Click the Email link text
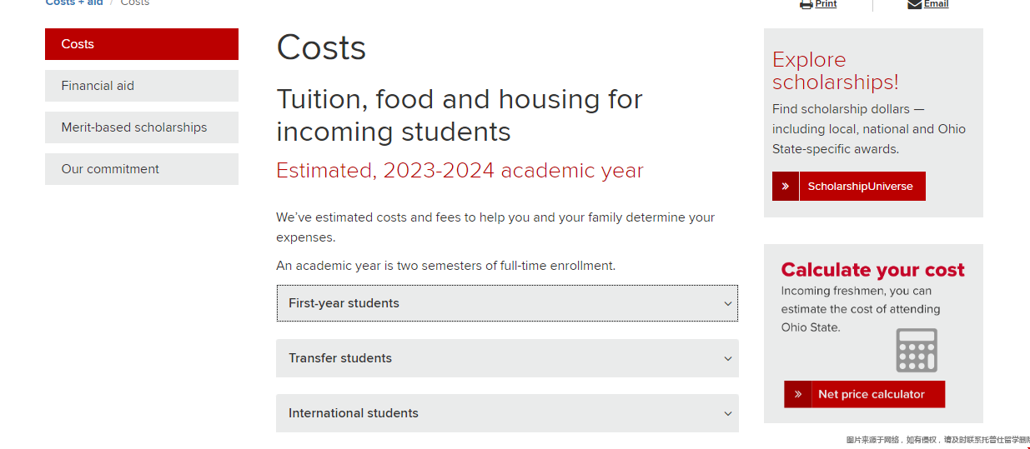 click(x=936, y=4)
